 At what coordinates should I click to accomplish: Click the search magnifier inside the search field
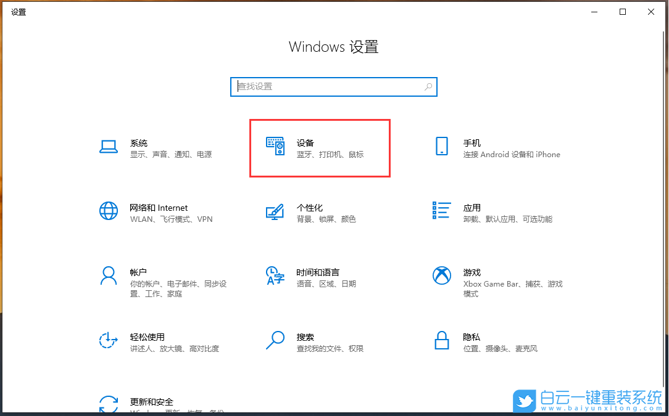(x=428, y=87)
